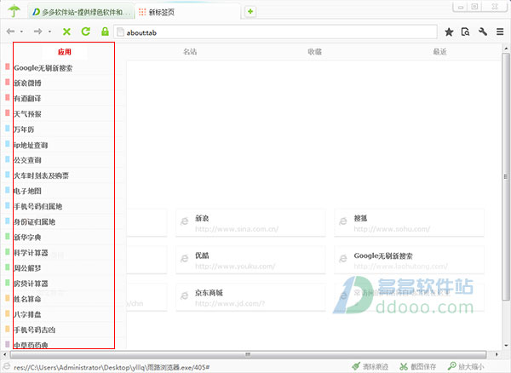
Task: Open 新华字典 app
Action: [x=27, y=238]
